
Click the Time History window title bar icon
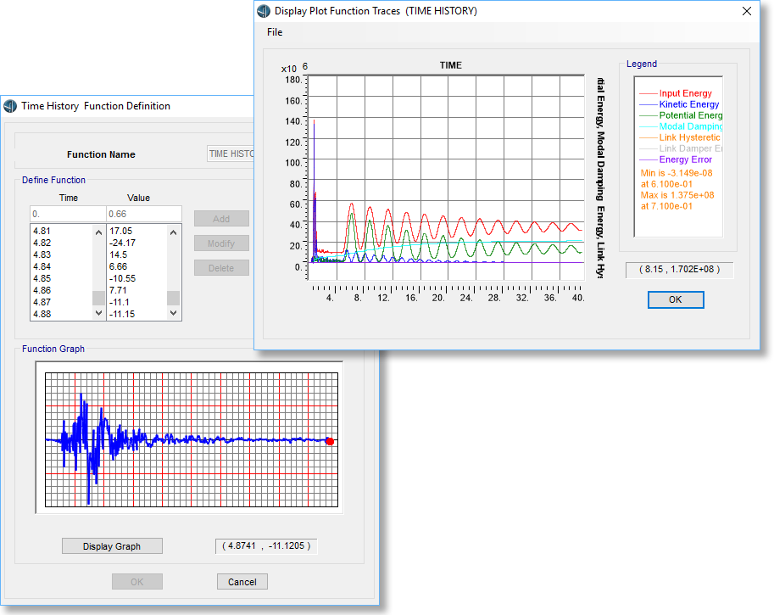(x=10, y=106)
